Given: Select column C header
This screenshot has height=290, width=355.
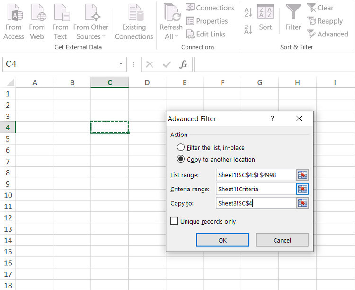Looking at the screenshot, I should click(110, 82).
